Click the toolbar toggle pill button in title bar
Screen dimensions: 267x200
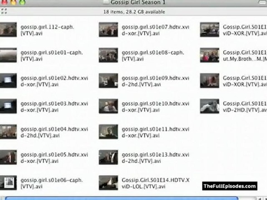tap(262, 2)
